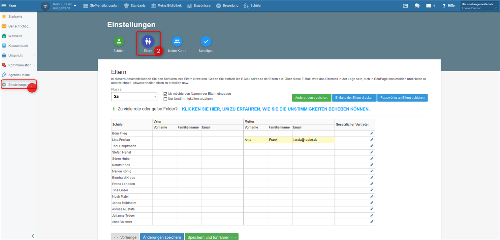Viewport: 500px width, 240px height.
Task: Click E-Mails der Eltern drucken button
Action: [354, 98]
